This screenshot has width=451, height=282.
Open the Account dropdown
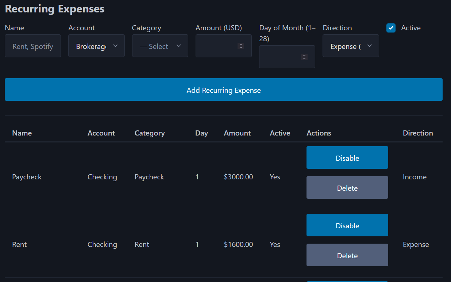(x=96, y=46)
